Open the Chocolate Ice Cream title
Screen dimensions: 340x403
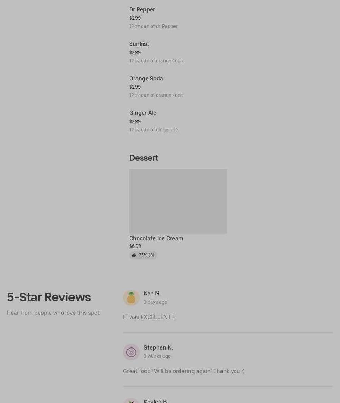[156, 238]
